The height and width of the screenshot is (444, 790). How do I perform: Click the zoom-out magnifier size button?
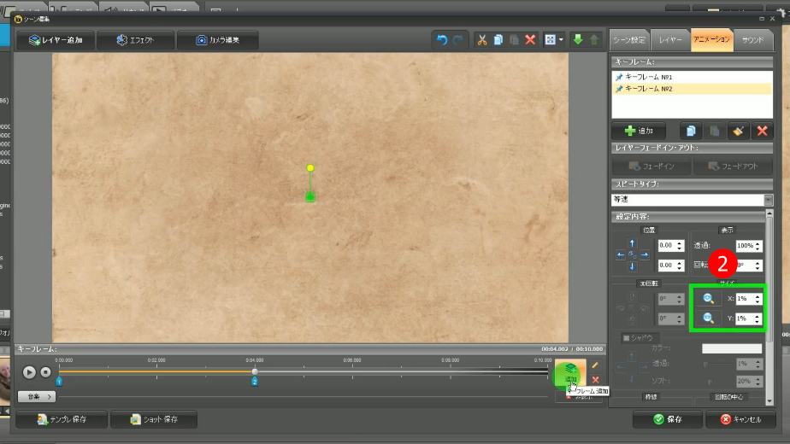pyautogui.click(x=708, y=318)
